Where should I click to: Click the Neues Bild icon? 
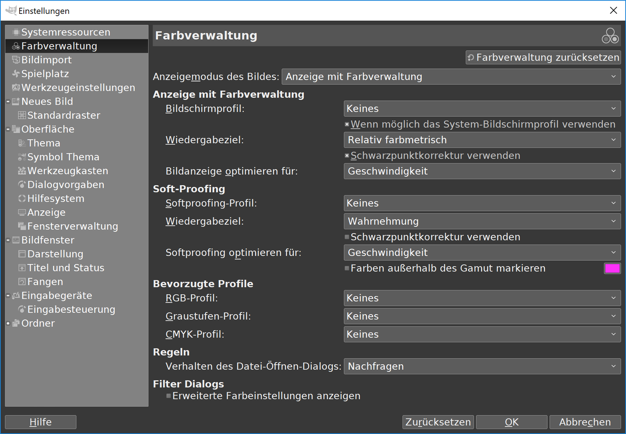pos(16,102)
